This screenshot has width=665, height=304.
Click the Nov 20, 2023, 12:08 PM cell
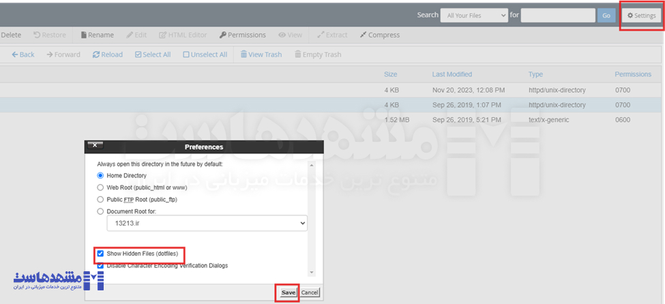click(x=469, y=90)
